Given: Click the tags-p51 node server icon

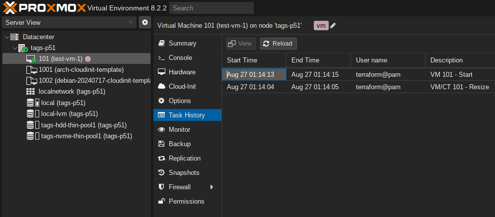Looking at the screenshot, I should click(x=23, y=48).
